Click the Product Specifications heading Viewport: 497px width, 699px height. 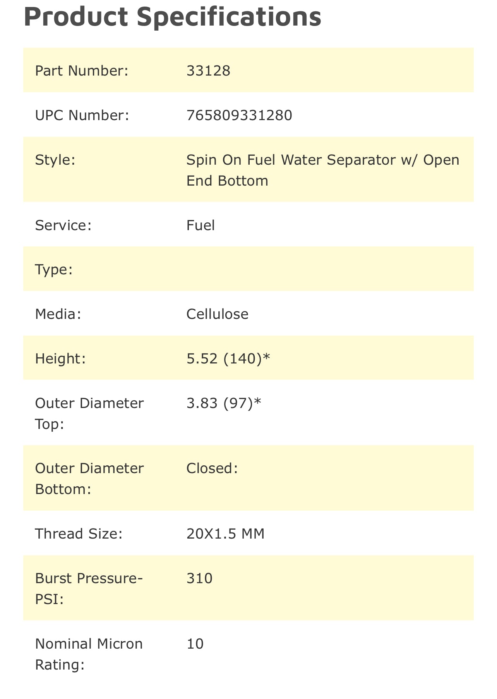[172, 17]
